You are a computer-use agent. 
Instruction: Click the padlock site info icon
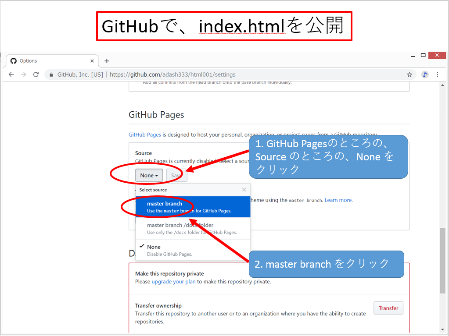click(51, 74)
